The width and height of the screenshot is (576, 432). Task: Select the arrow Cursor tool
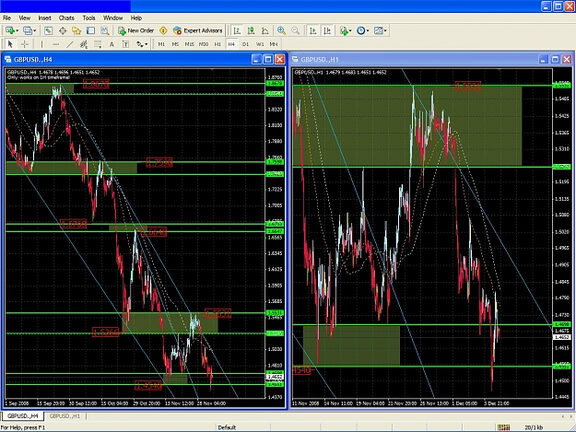click(x=10, y=44)
